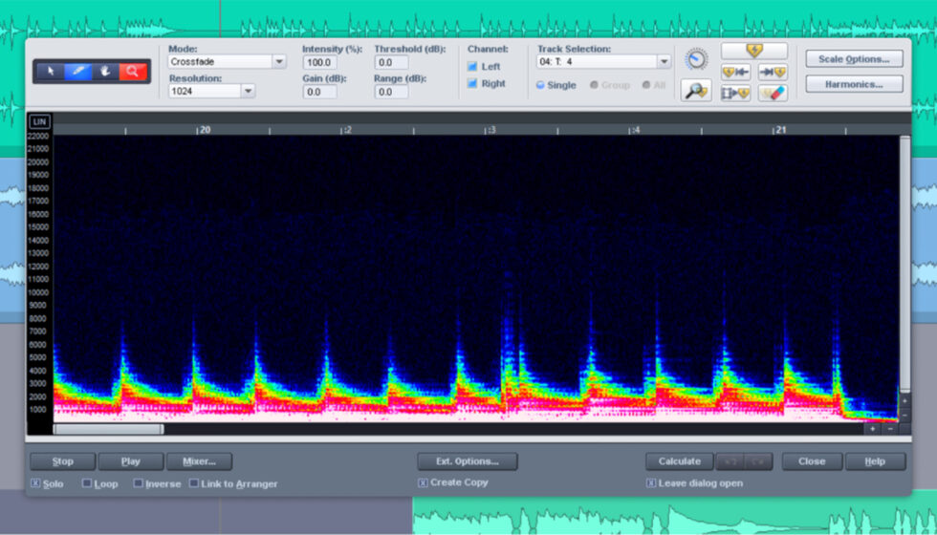Click the vertical spectrogram scrollbar
Image resolution: width=937 pixels, height=535 pixels.
point(904,264)
